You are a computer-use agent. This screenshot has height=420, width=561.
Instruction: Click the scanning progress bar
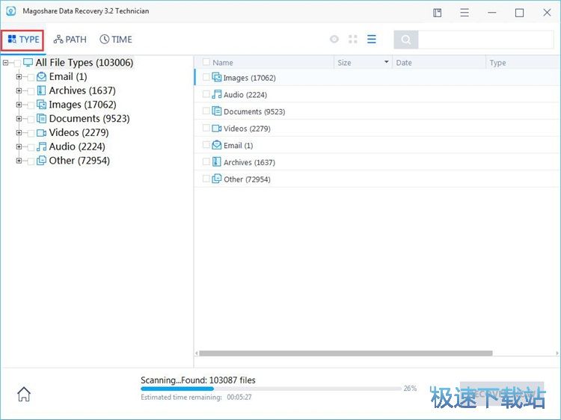tap(271, 389)
